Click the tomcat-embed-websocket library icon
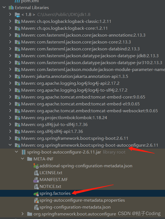165x219 pixels. coord(17,111)
